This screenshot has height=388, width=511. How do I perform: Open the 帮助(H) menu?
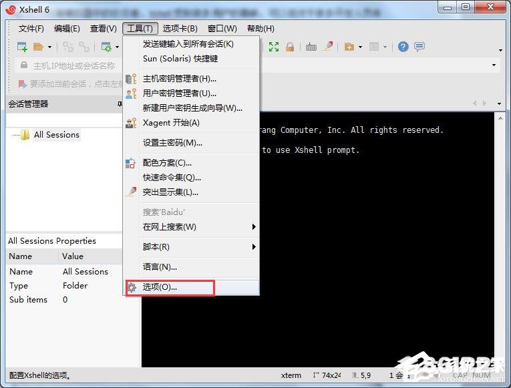pos(261,29)
